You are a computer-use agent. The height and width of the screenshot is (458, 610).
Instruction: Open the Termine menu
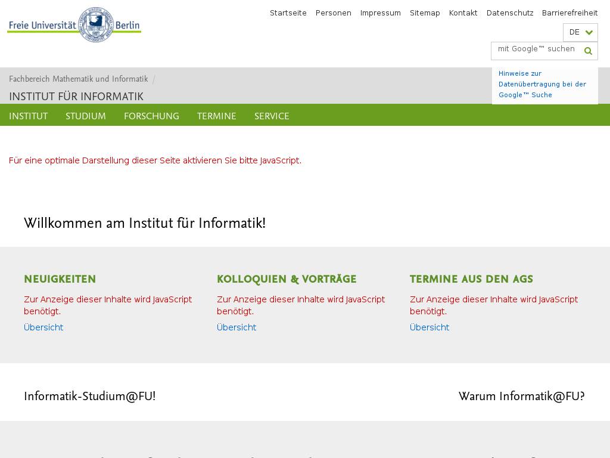pyautogui.click(x=216, y=116)
